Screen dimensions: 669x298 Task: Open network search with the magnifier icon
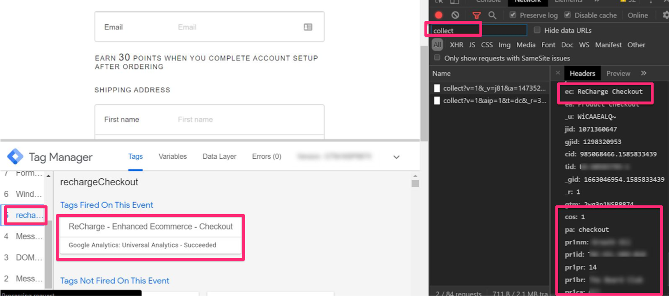pyautogui.click(x=492, y=15)
